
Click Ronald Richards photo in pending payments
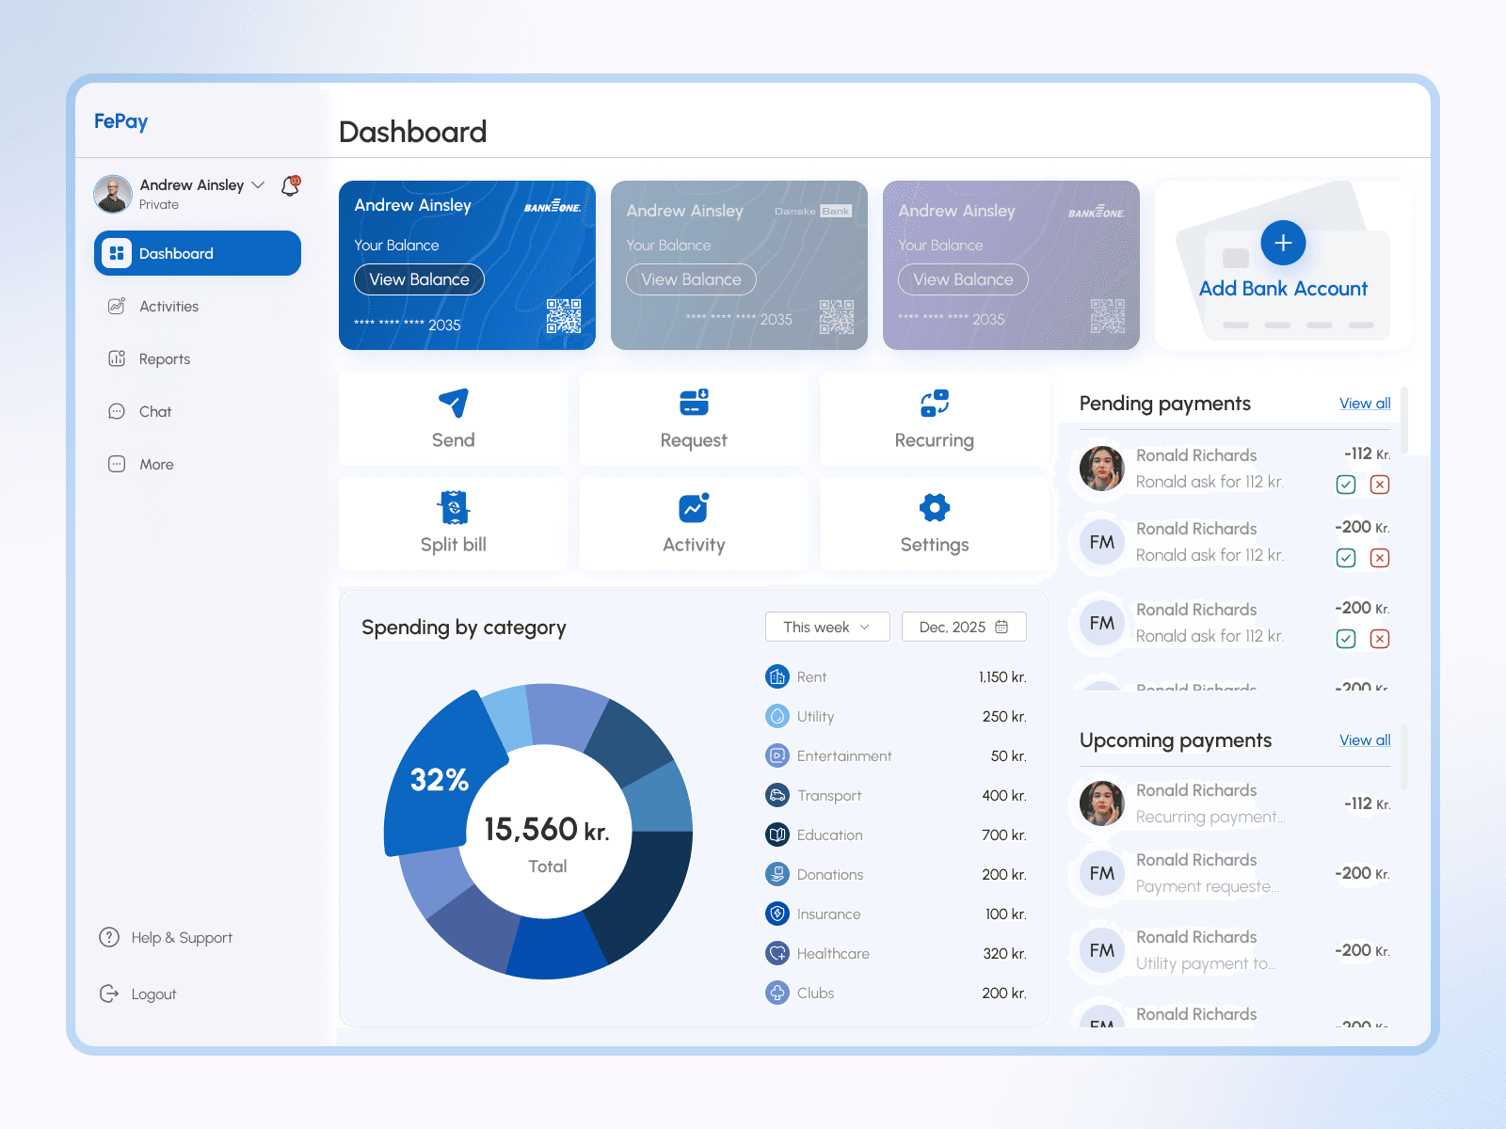point(1102,469)
